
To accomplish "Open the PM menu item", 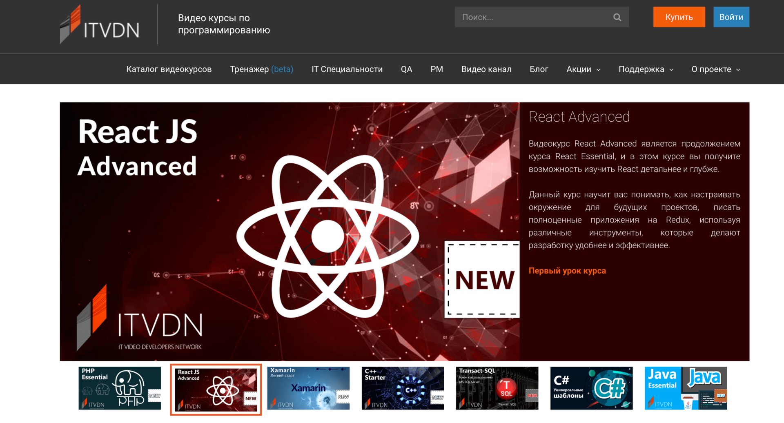I will (437, 69).
